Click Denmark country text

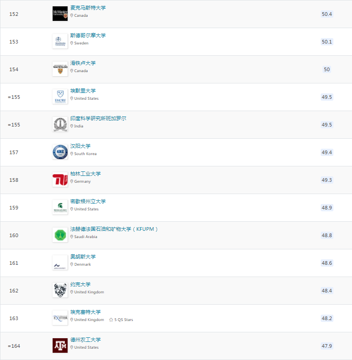[x=83, y=264]
